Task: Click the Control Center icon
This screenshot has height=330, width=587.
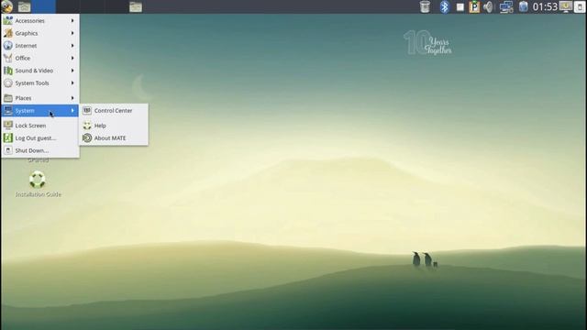Action: pos(87,110)
